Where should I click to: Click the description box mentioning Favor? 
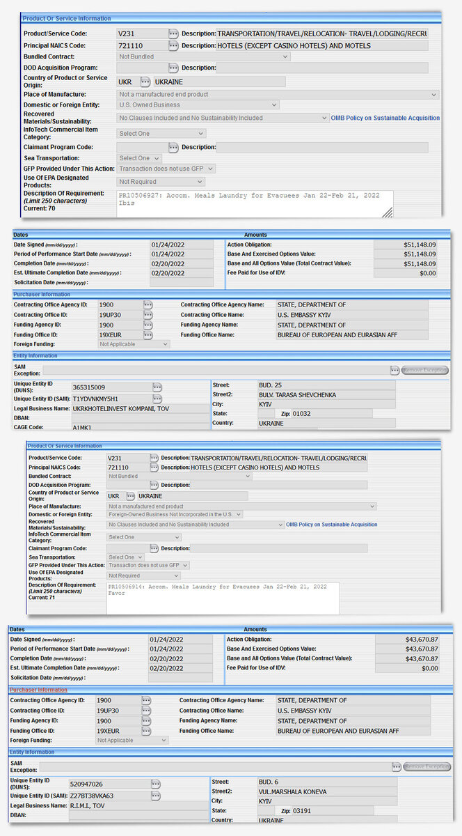223,598
